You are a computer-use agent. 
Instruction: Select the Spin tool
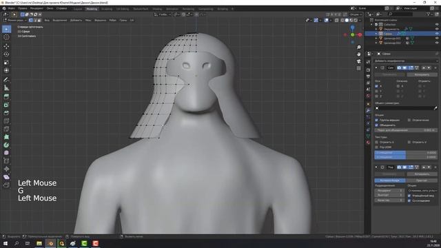[6, 145]
